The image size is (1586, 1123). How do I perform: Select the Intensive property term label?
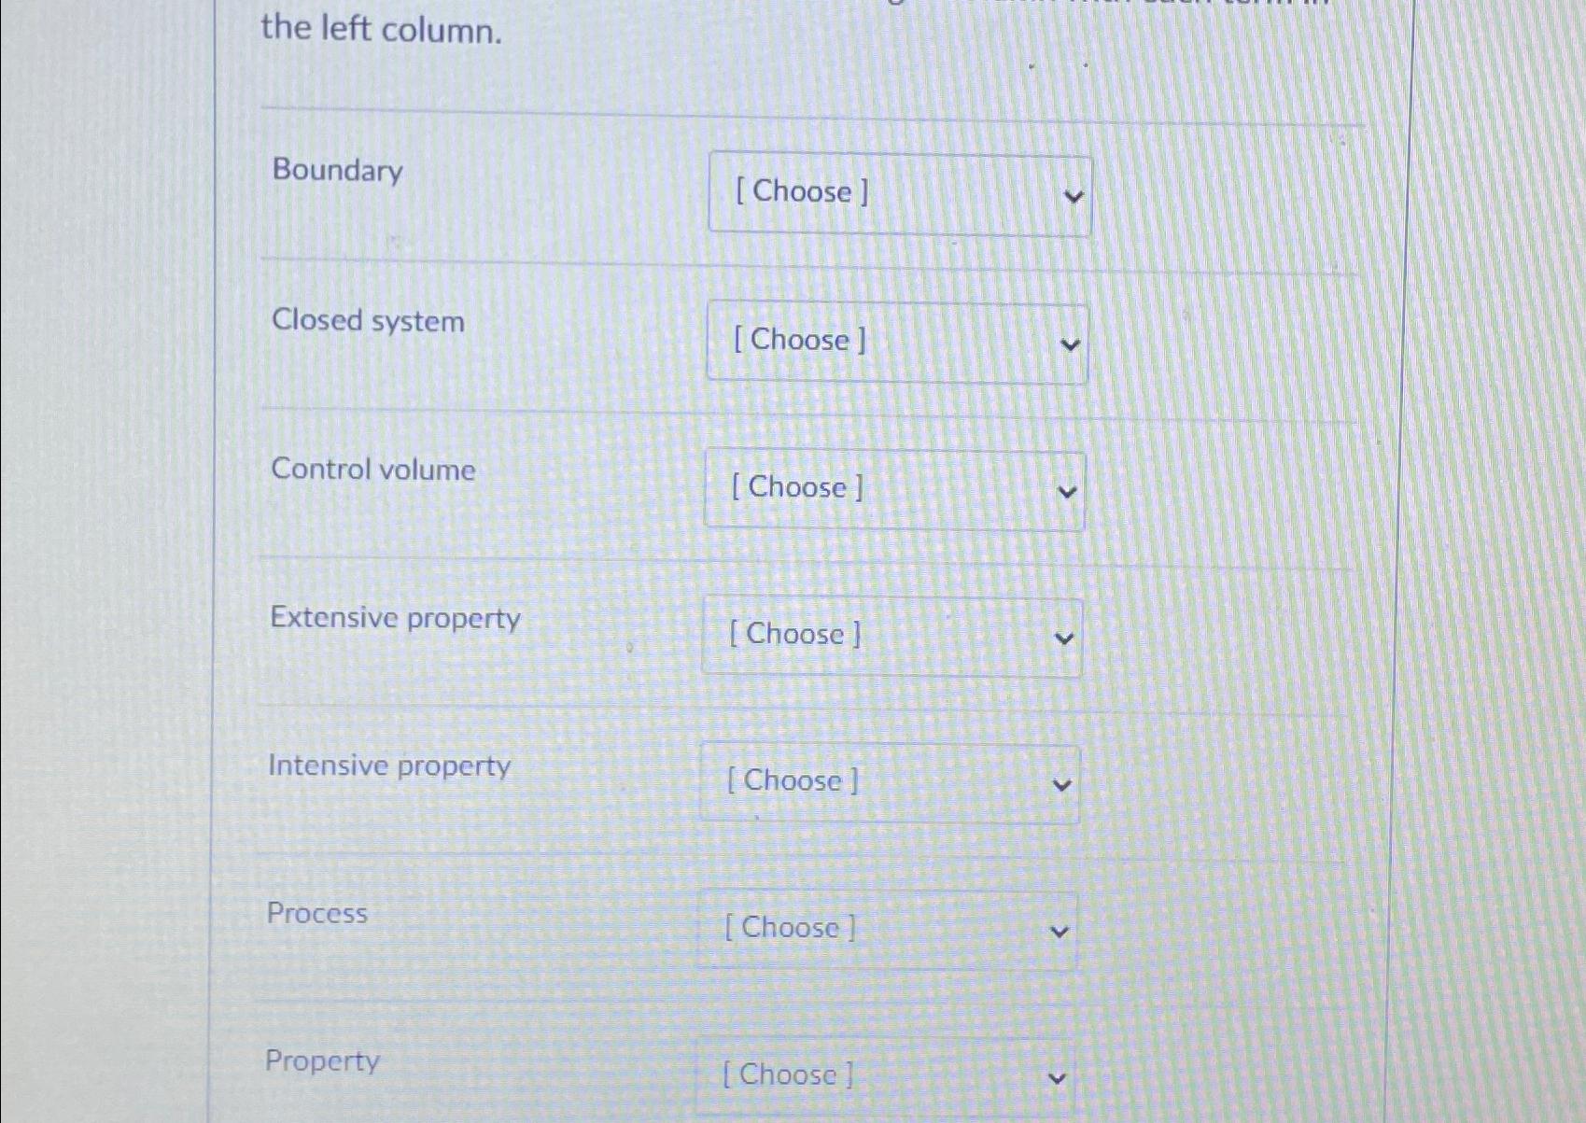click(389, 766)
